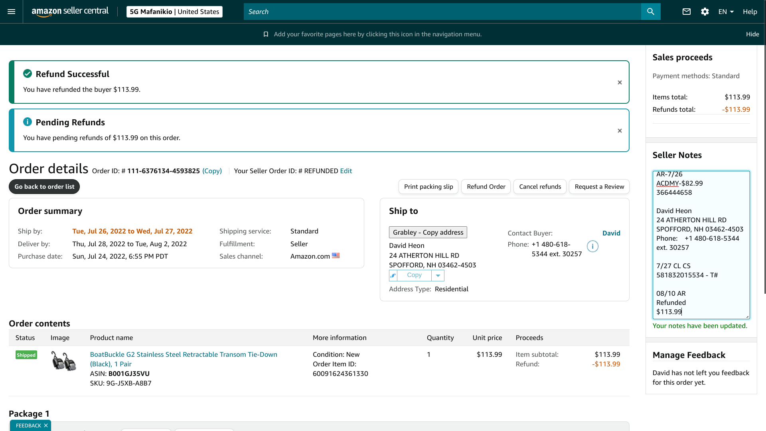Screen dimensions: 766x431
Task: Open the David contact buyer link
Action: pos(611,233)
